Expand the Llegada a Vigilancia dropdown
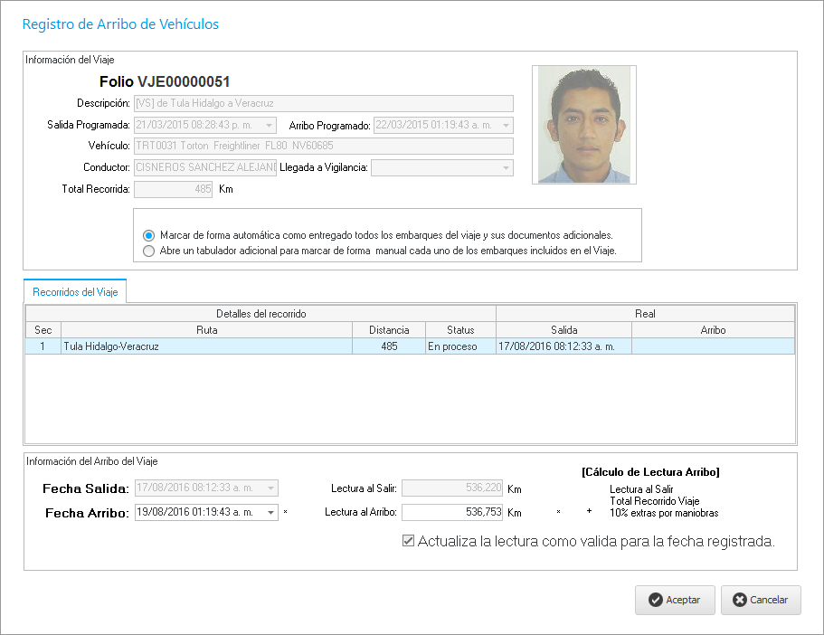Viewport: 824px width, 635px height. [505, 168]
